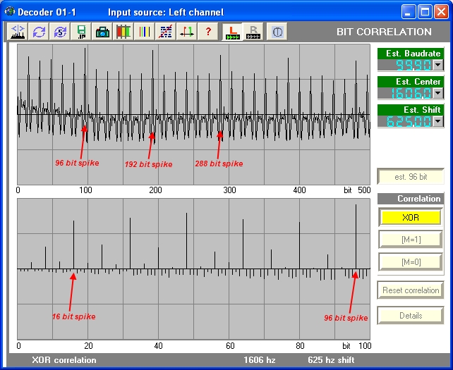Expand the Est. Center dropdown
The width and height of the screenshot is (453, 370).
click(x=437, y=93)
